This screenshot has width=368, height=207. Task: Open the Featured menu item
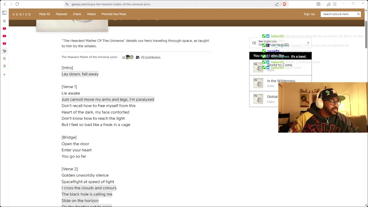click(61, 14)
